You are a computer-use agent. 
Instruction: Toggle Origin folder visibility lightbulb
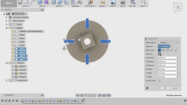[10, 24]
